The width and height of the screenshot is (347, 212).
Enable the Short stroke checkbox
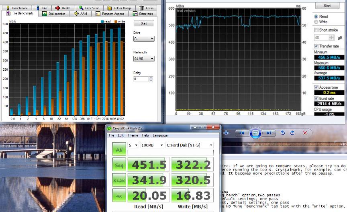click(316, 30)
